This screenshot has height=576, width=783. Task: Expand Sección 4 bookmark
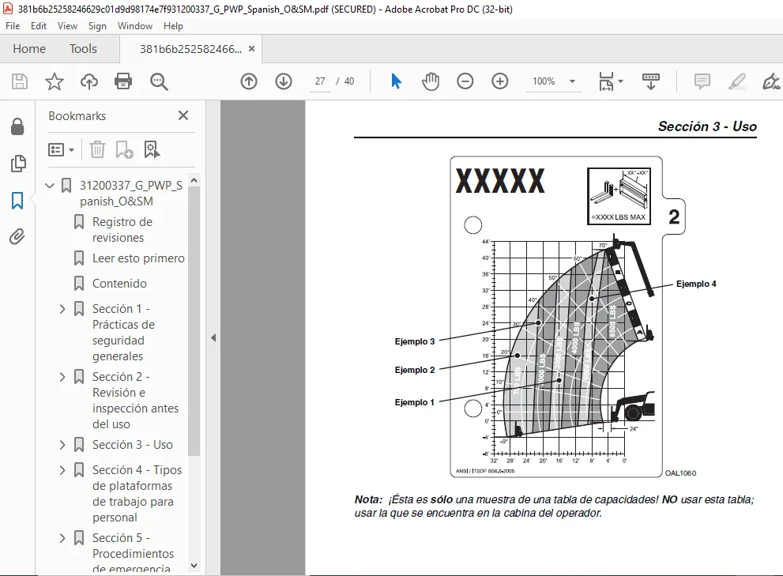click(x=62, y=470)
